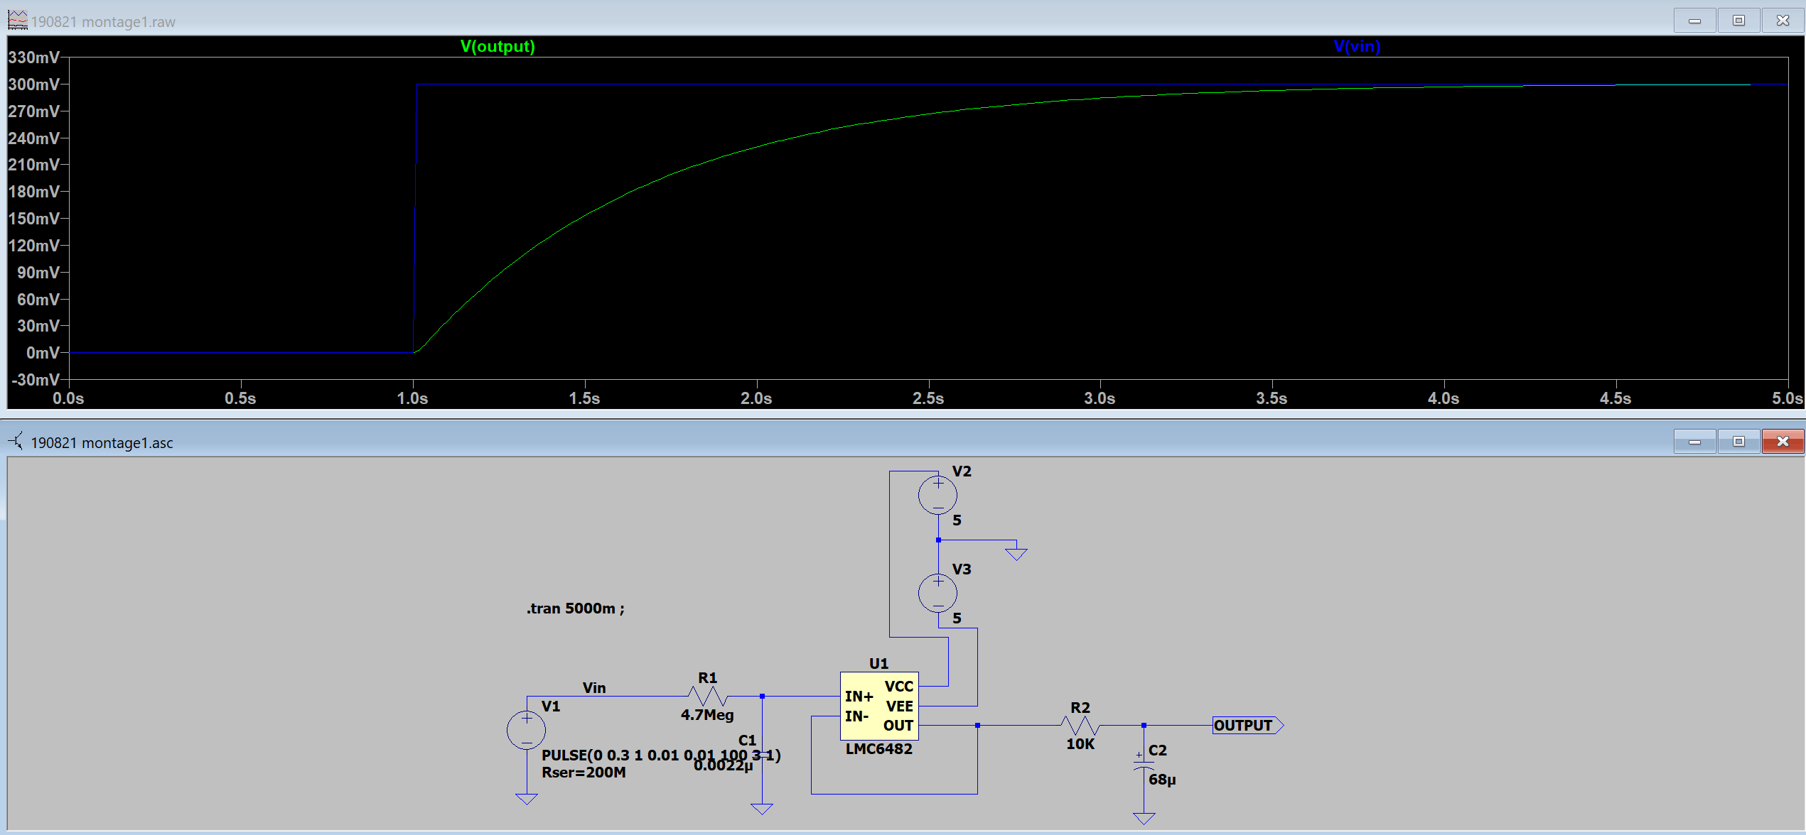Click the resistor R2 symbol

[x=1080, y=726]
